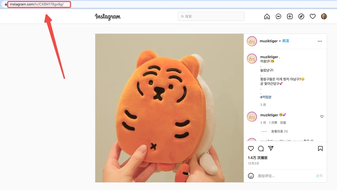Screen dimensions: 337x190
Task: Open your profile avatar in header
Action: pyautogui.click(x=324, y=16)
